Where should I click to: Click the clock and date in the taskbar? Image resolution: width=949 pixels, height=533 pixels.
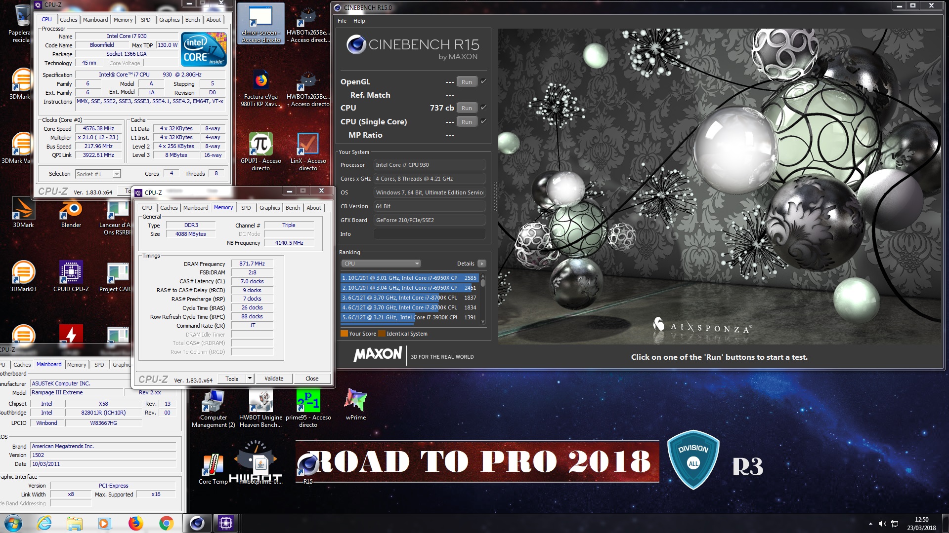pyautogui.click(x=921, y=524)
